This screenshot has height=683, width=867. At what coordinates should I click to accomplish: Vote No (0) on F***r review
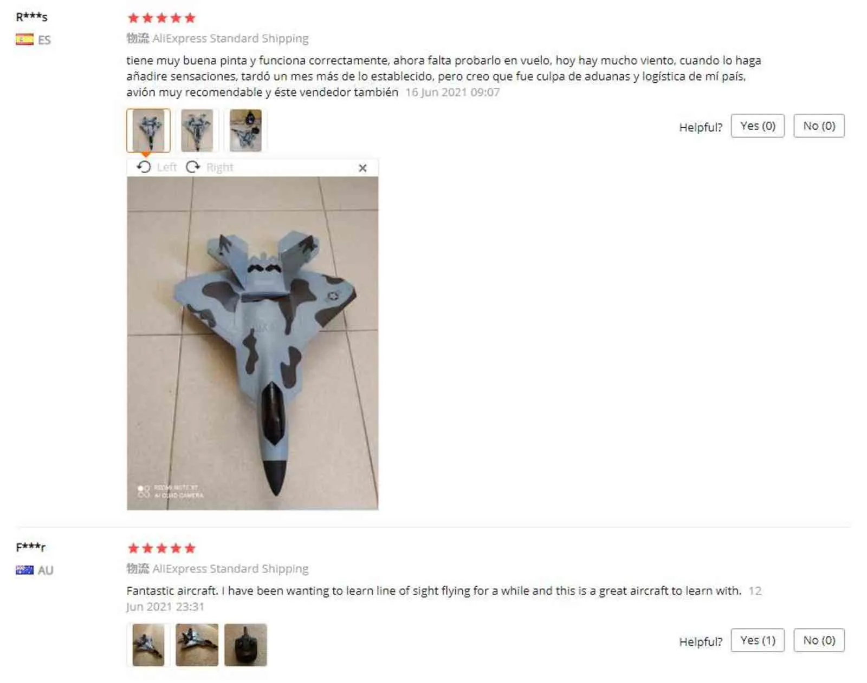pyautogui.click(x=819, y=640)
